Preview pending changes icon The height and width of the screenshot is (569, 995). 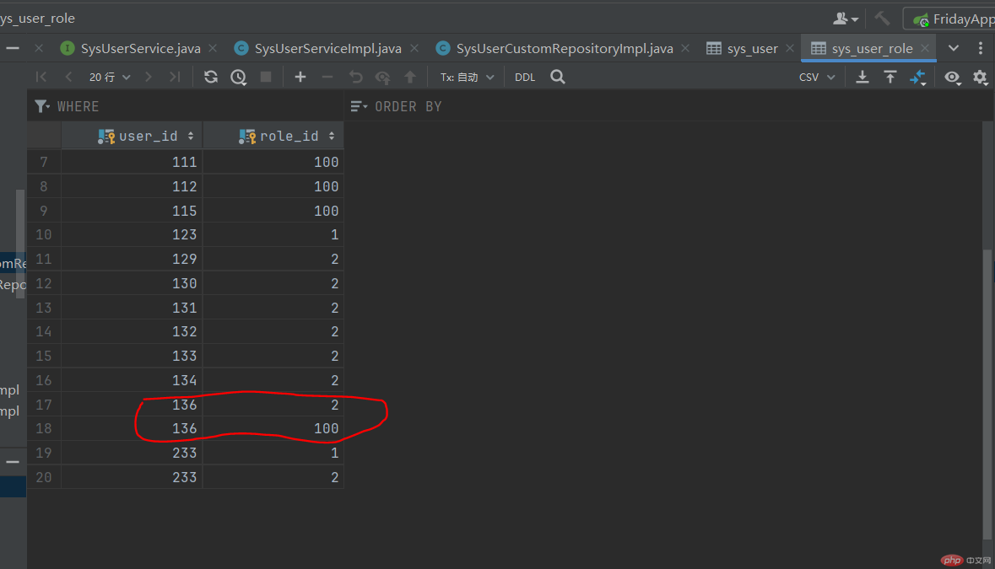(382, 78)
